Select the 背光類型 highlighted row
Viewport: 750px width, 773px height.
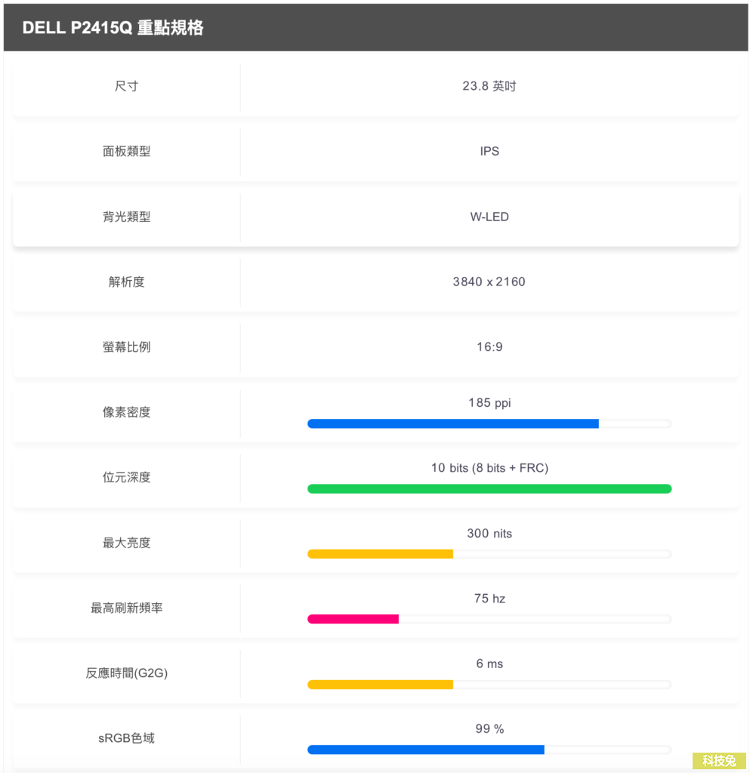[375, 217]
